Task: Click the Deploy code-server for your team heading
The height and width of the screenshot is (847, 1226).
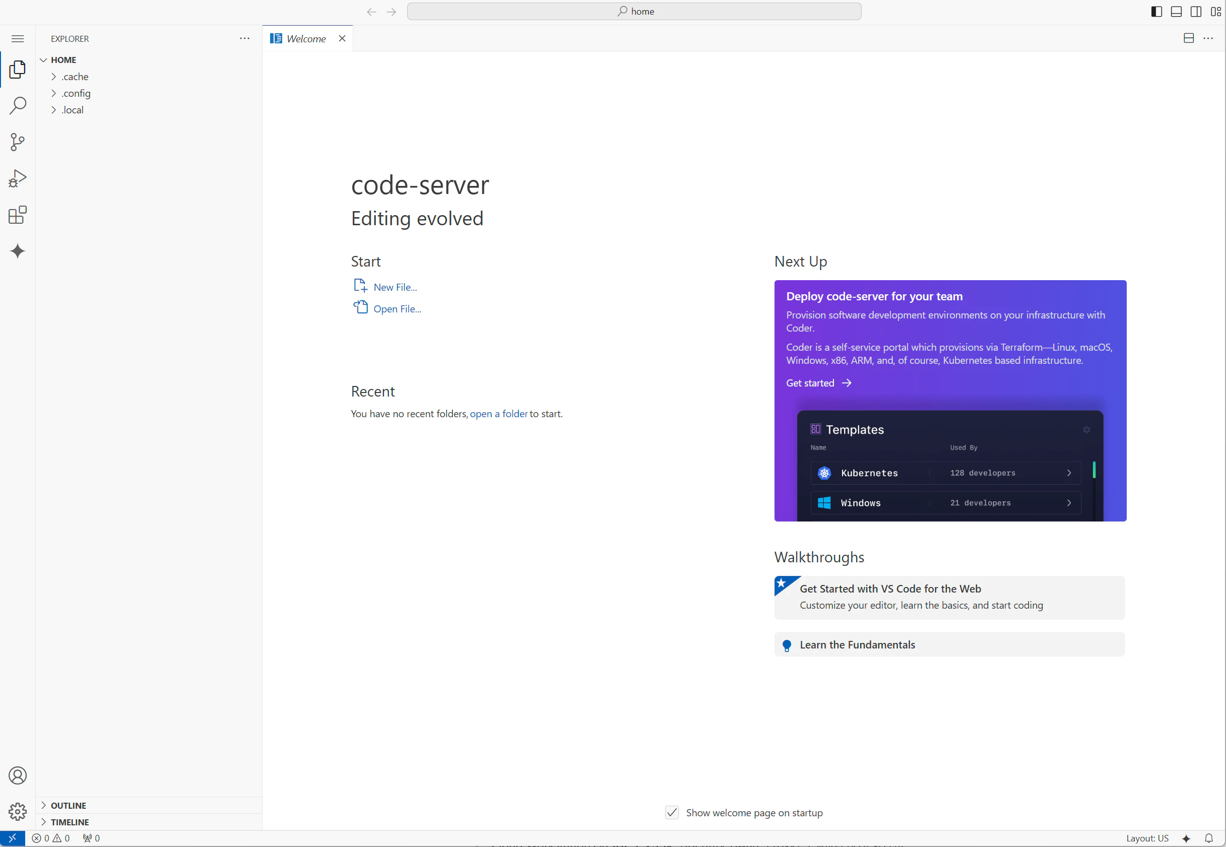Action: (874, 296)
